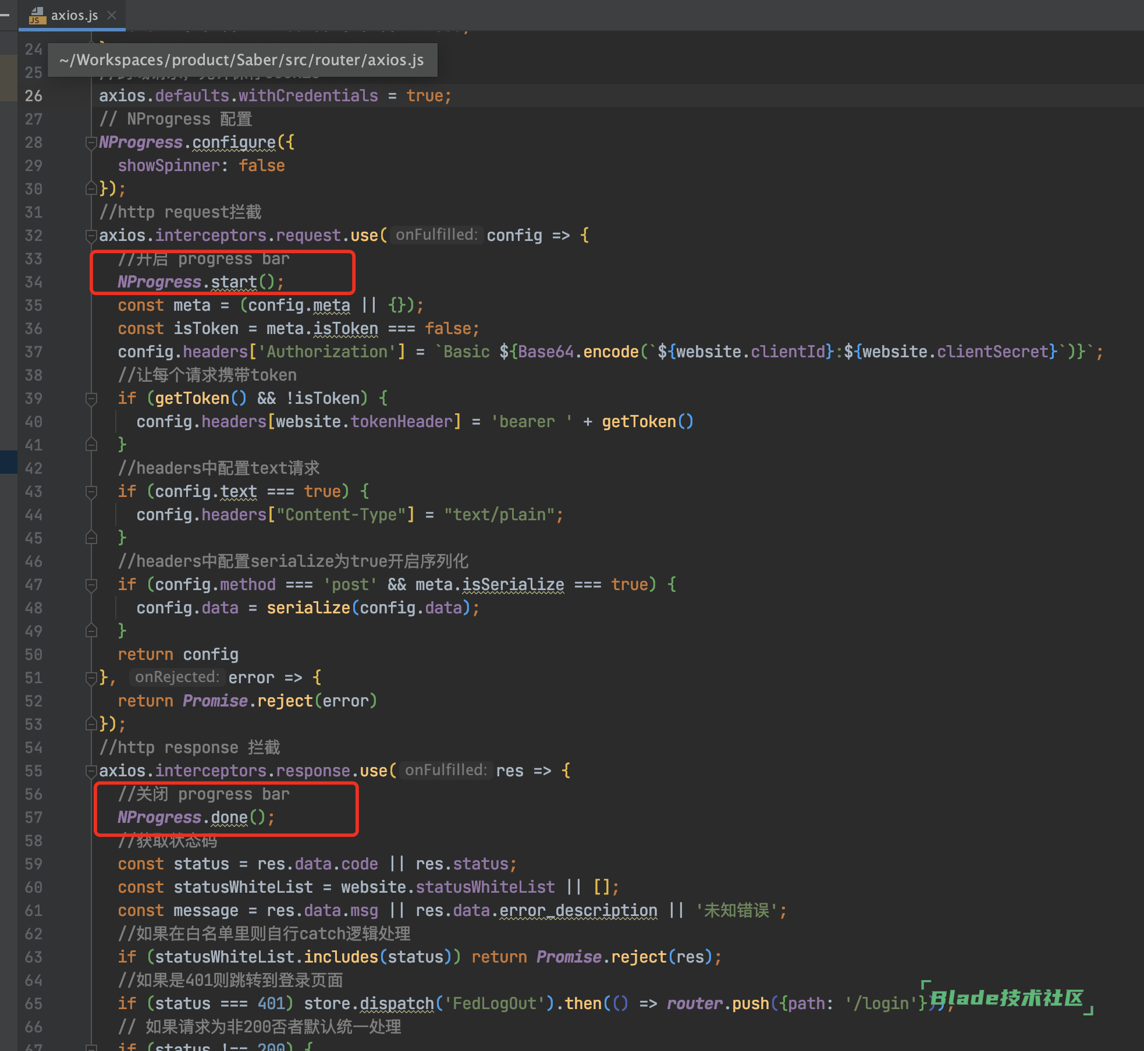Click the onFulfilled hint on the request.use line
Viewport: 1144px width, 1051px height.
(x=436, y=235)
